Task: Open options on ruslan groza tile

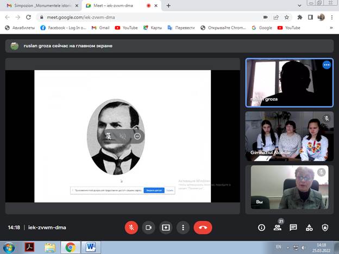Action: [326, 65]
